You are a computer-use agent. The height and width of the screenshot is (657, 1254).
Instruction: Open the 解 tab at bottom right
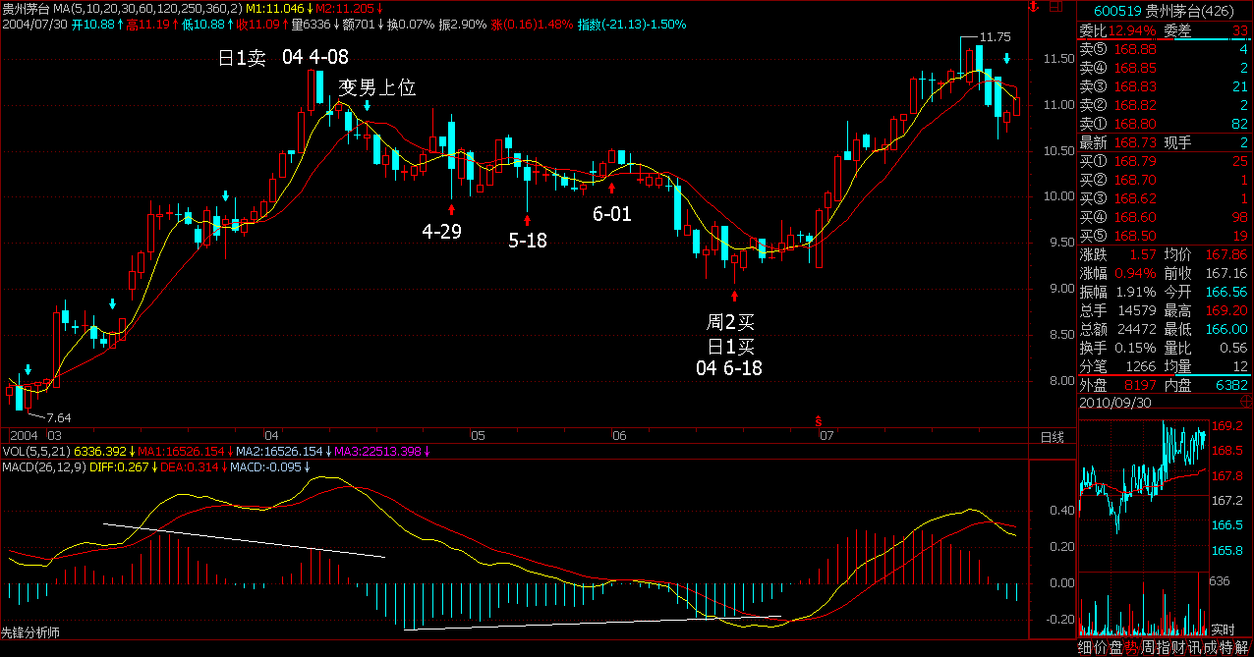pyautogui.click(x=1242, y=647)
